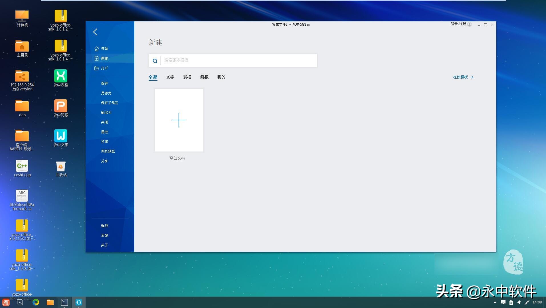Click the volume icon in system tray
The height and width of the screenshot is (308, 546).
(519, 302)
